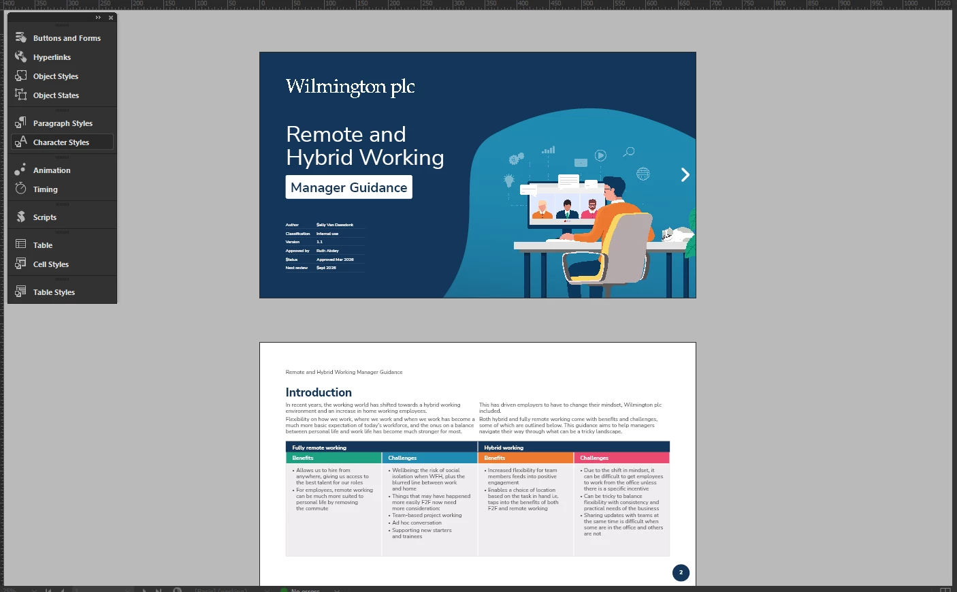Select the Sept 2026 next review value
Screen dimensions: 957x592
[326, 268]
